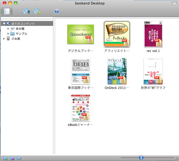Select the rec vol.1 magenta cover thumbnail
This screenshot has width=179, height=161.
153,34
